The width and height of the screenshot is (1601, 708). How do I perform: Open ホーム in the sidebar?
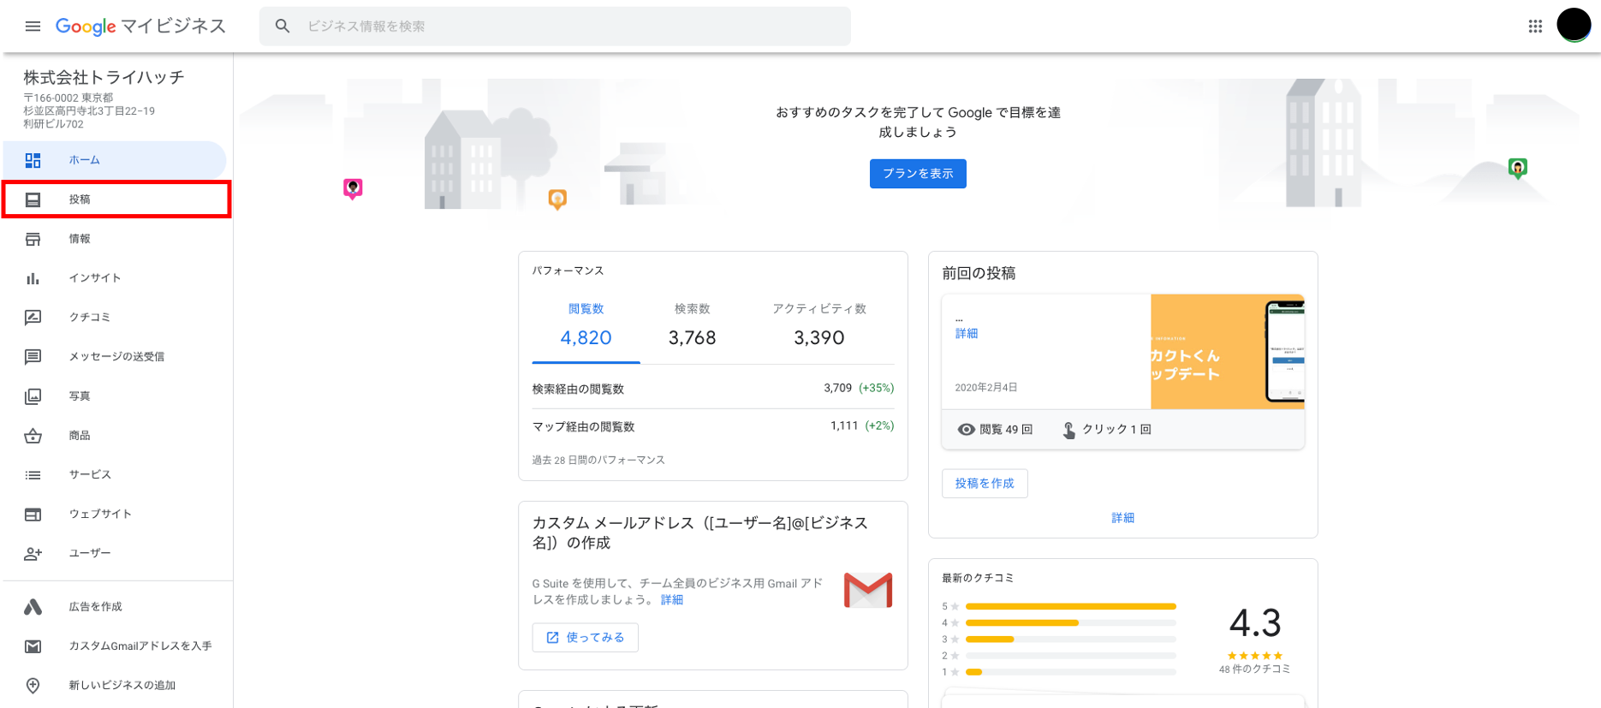click(x=115, y=160)
